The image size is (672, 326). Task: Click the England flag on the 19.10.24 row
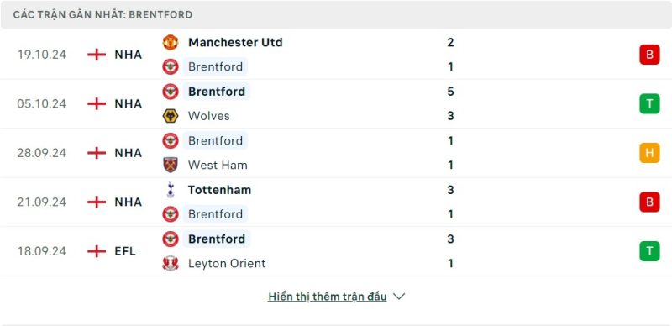[97, 55]
